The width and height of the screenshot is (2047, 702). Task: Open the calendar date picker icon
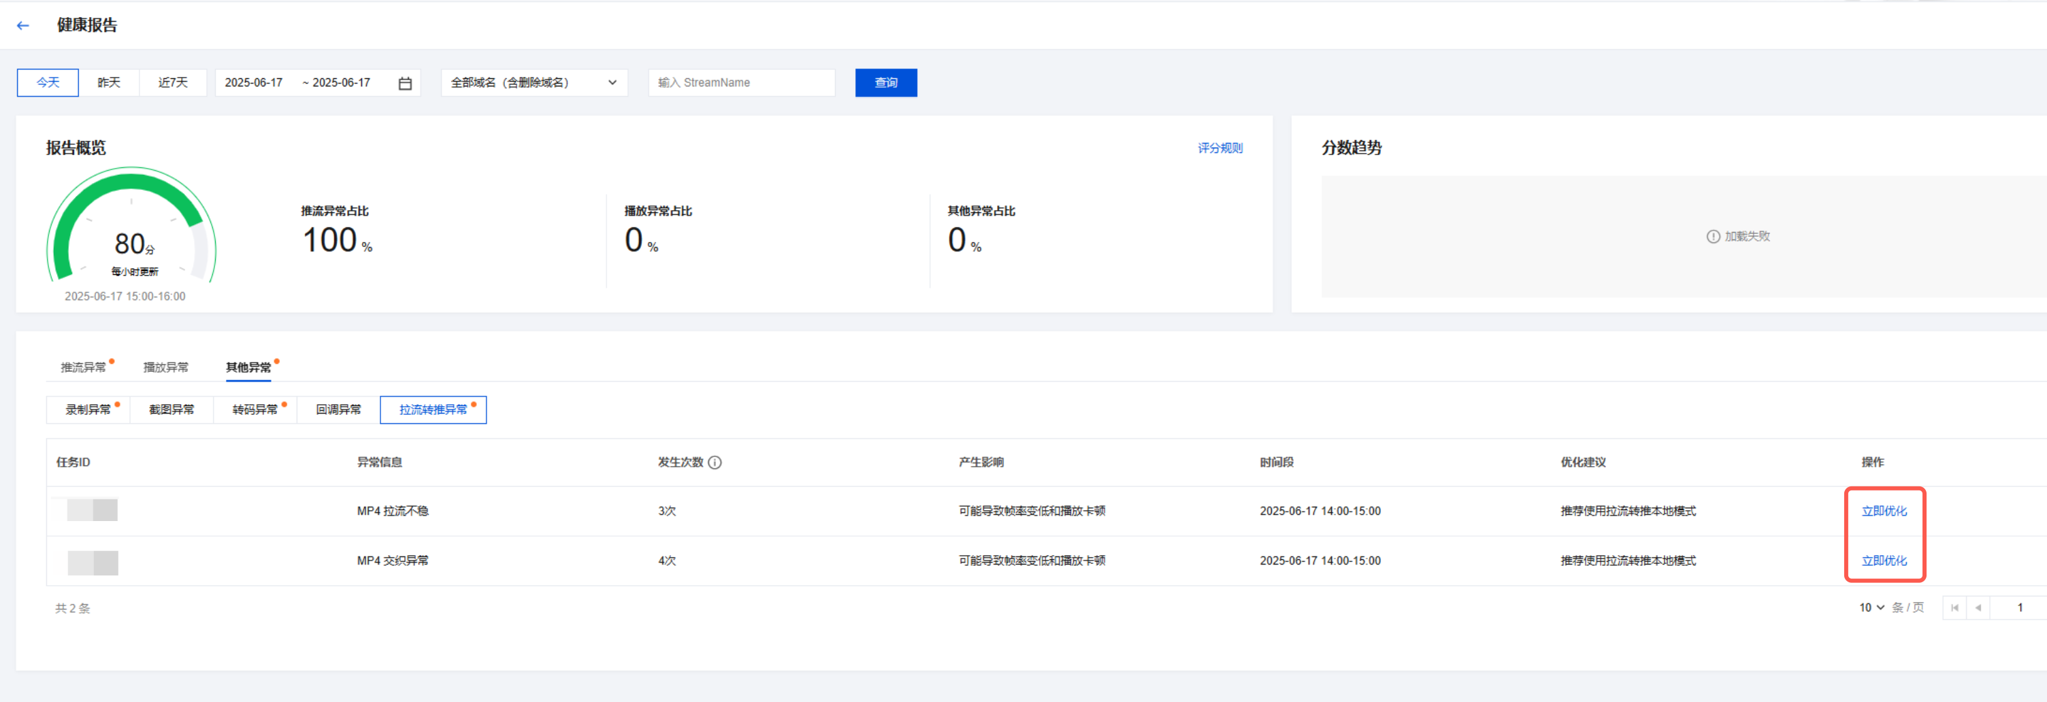(x=404, y=84)
